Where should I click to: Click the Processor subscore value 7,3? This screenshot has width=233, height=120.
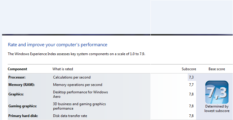[191, 77]
